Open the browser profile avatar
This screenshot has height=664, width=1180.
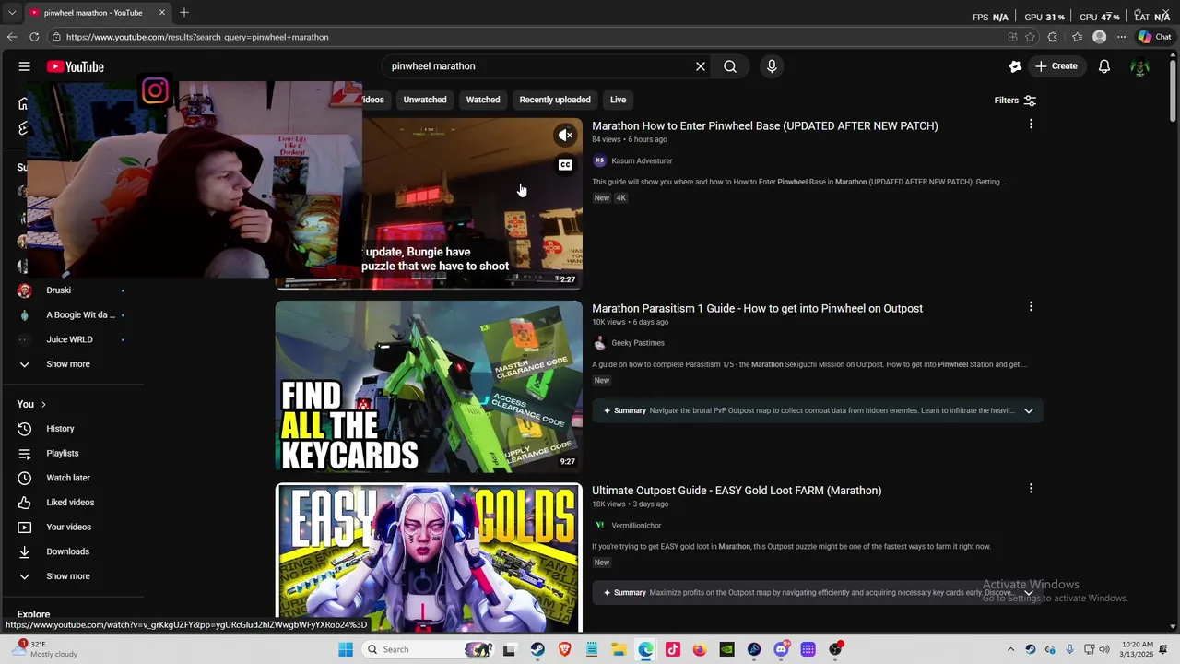coord(1099,37)
